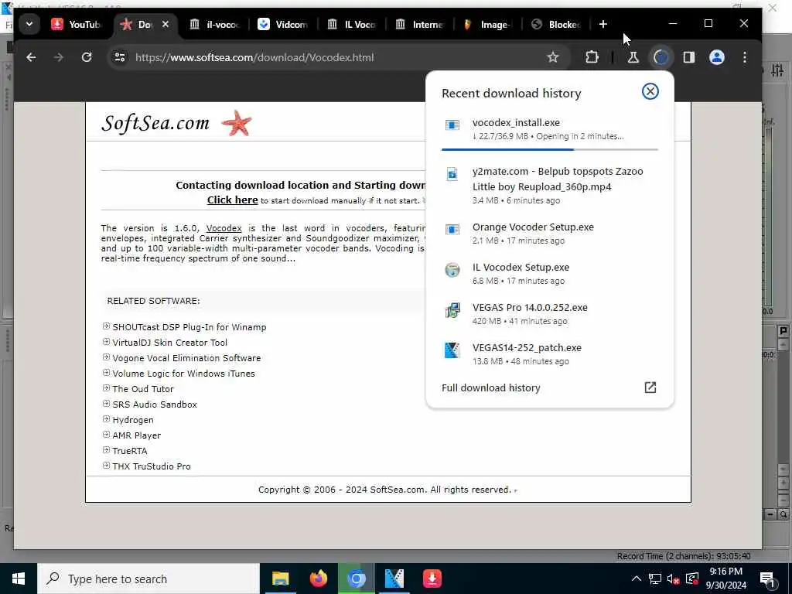Open Full download history
Image resolution: width=792 pixels, height=594 pixels.
coord(491,388)
